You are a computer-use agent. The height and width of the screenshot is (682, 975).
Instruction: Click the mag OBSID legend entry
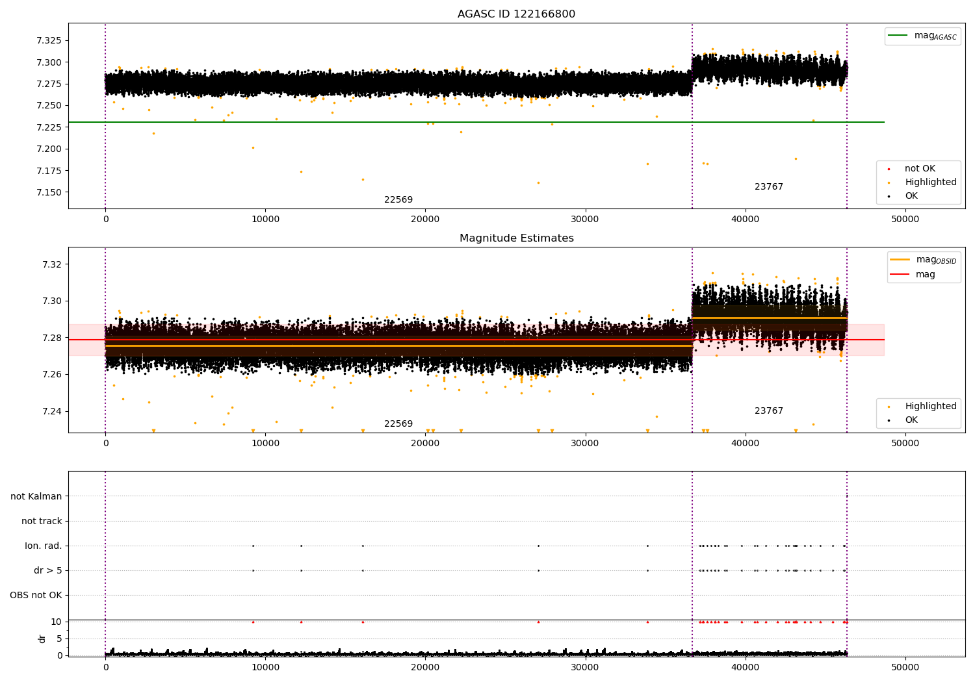click(x=923, y=260)
